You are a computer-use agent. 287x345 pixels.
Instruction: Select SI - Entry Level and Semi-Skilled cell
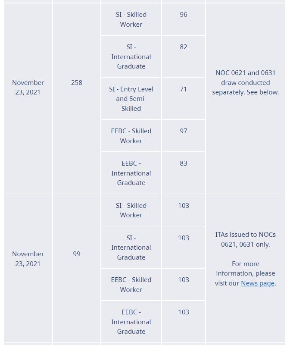point(131,99)
